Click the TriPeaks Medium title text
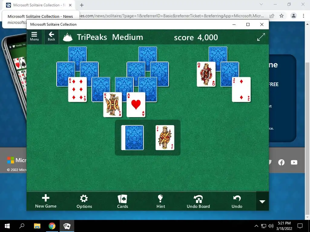The image size is (310, 232). click(110, 37)
